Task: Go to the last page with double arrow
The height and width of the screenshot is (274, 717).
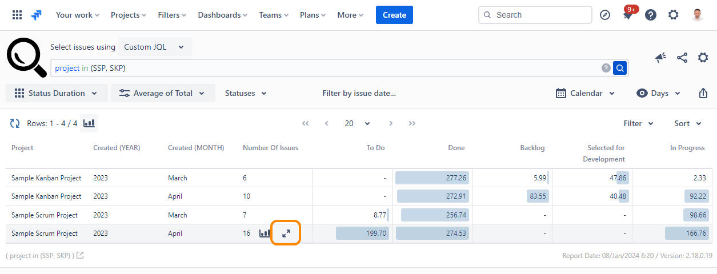Action: [x=412, y=123]
